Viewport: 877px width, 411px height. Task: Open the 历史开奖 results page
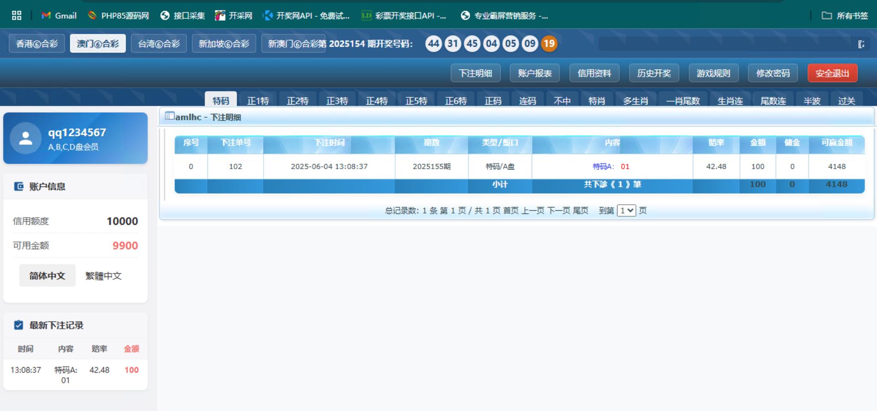click(654, 73)
